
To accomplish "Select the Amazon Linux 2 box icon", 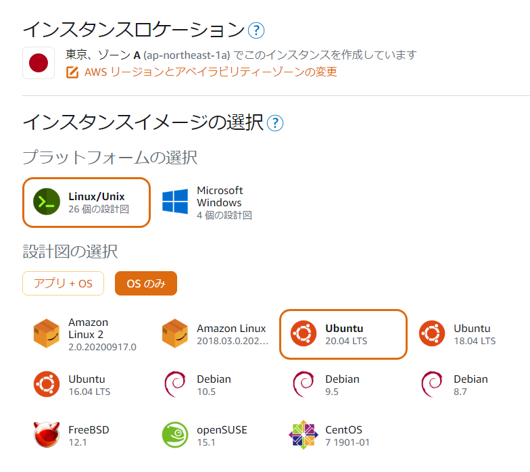I will [x=47, y=334].
